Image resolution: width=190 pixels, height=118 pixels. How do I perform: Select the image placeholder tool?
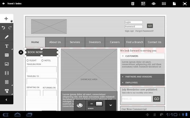point(7,64)
